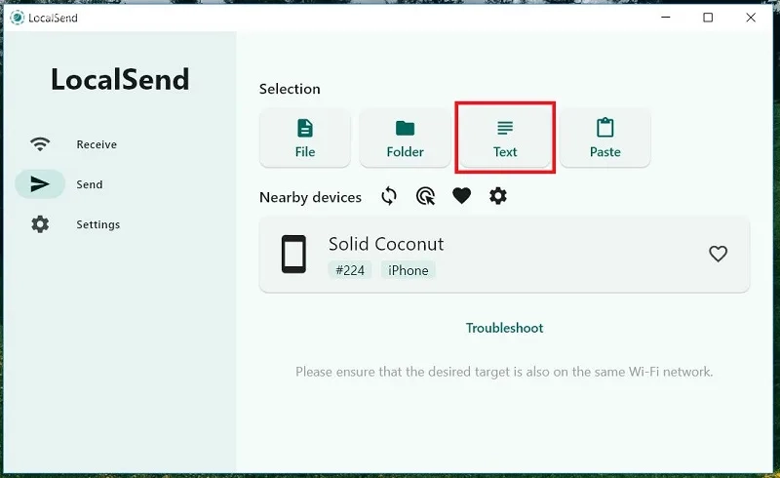This screenshot has height=478, width=780.
Task: Click the Paste clipboard button
Action: tap(604, 138)
